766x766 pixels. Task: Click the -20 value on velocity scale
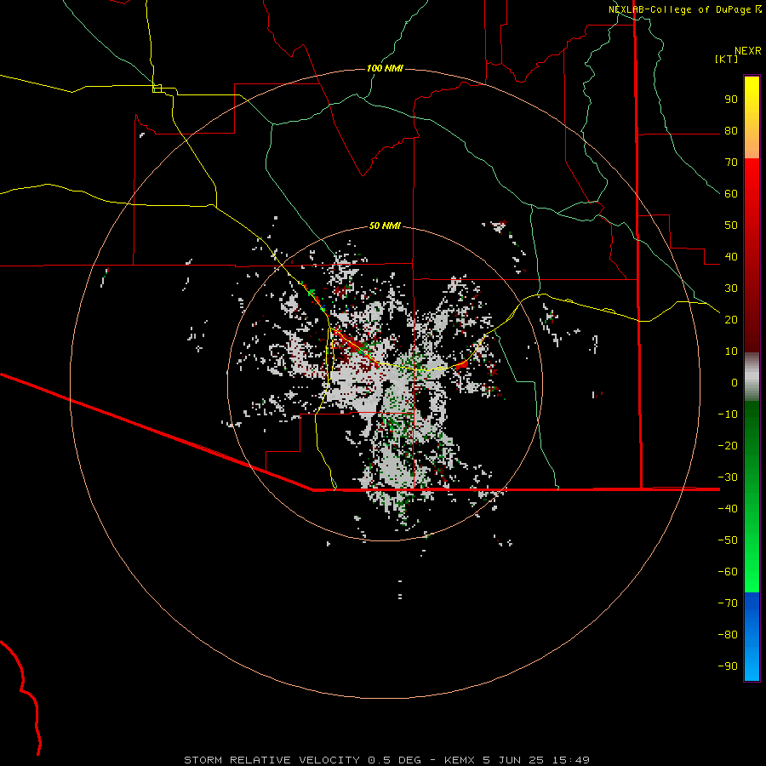tap(728, 446)
